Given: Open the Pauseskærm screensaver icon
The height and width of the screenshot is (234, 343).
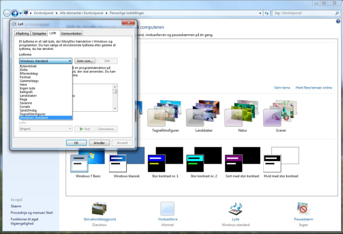Looking at the screenshot, I should tap(303, 209).
